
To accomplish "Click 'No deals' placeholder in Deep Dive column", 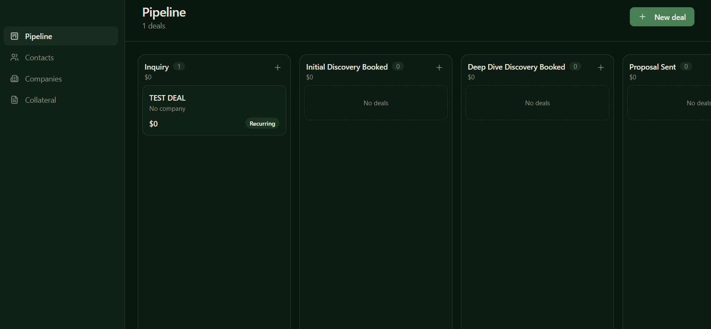I will (538, 103).
